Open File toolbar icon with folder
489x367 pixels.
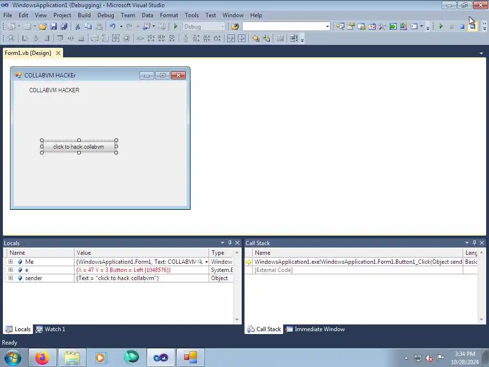[x=43, y=27]
